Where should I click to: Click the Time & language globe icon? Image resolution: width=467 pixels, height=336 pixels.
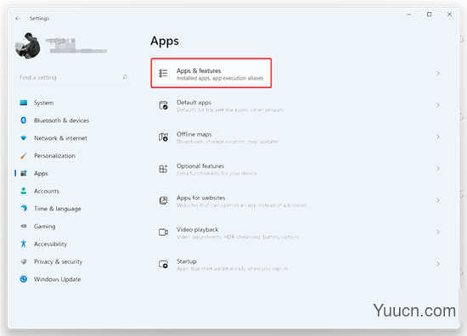(x=24, y=209)
